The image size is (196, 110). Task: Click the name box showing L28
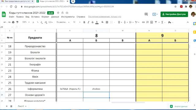(x=6, y=27)
